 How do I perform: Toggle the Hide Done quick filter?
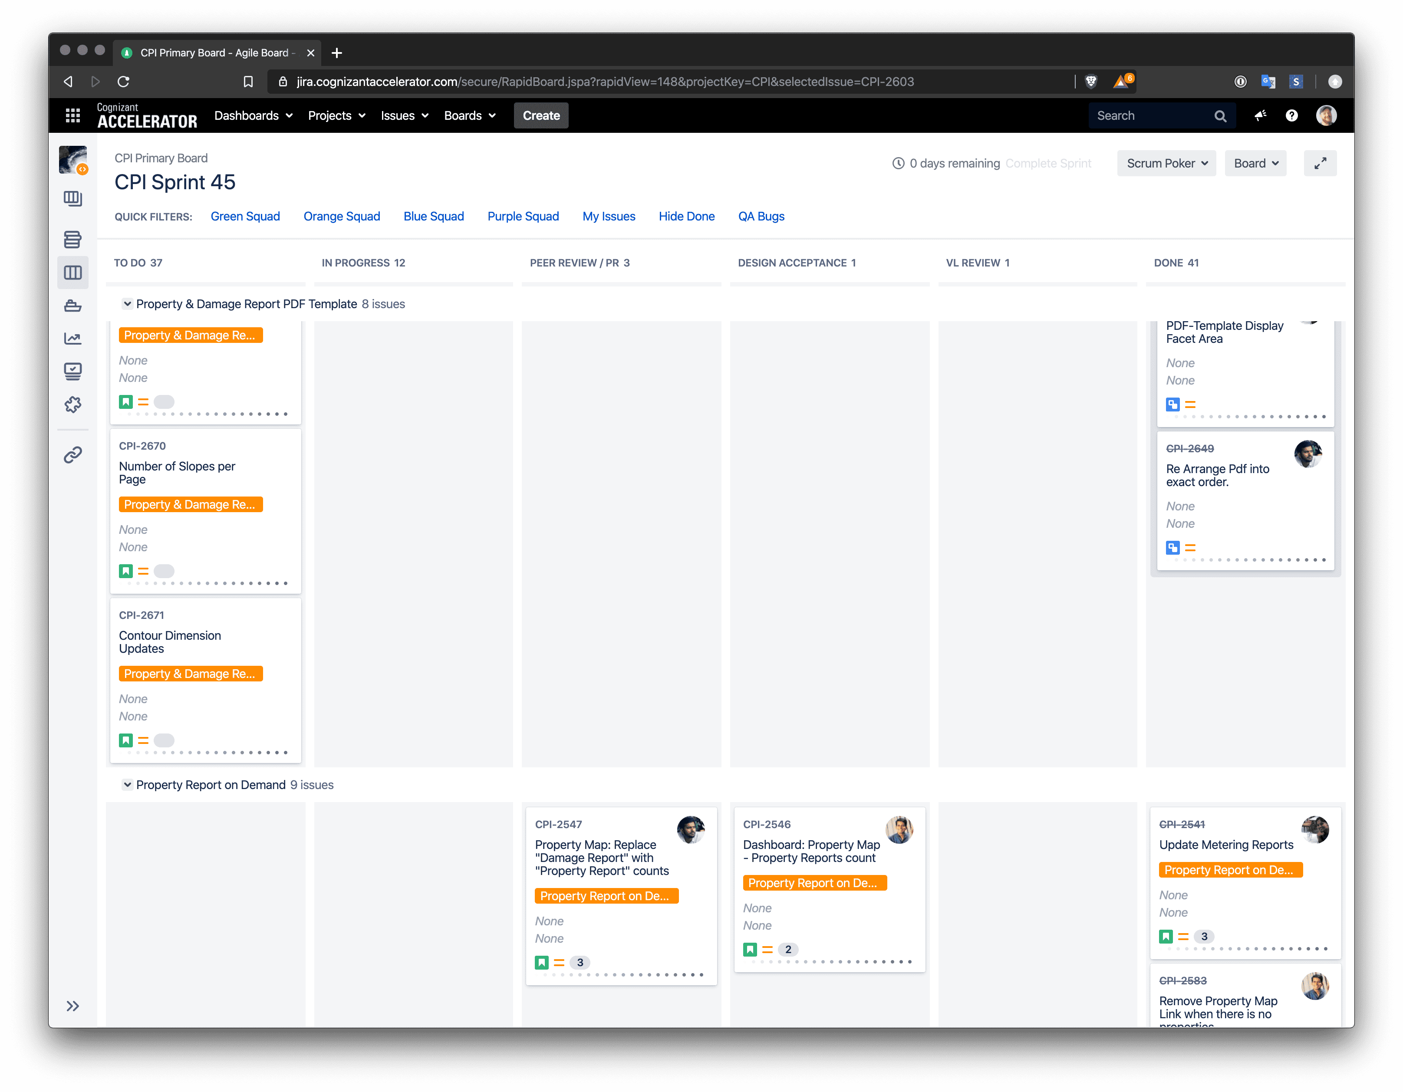pos(686,217)
